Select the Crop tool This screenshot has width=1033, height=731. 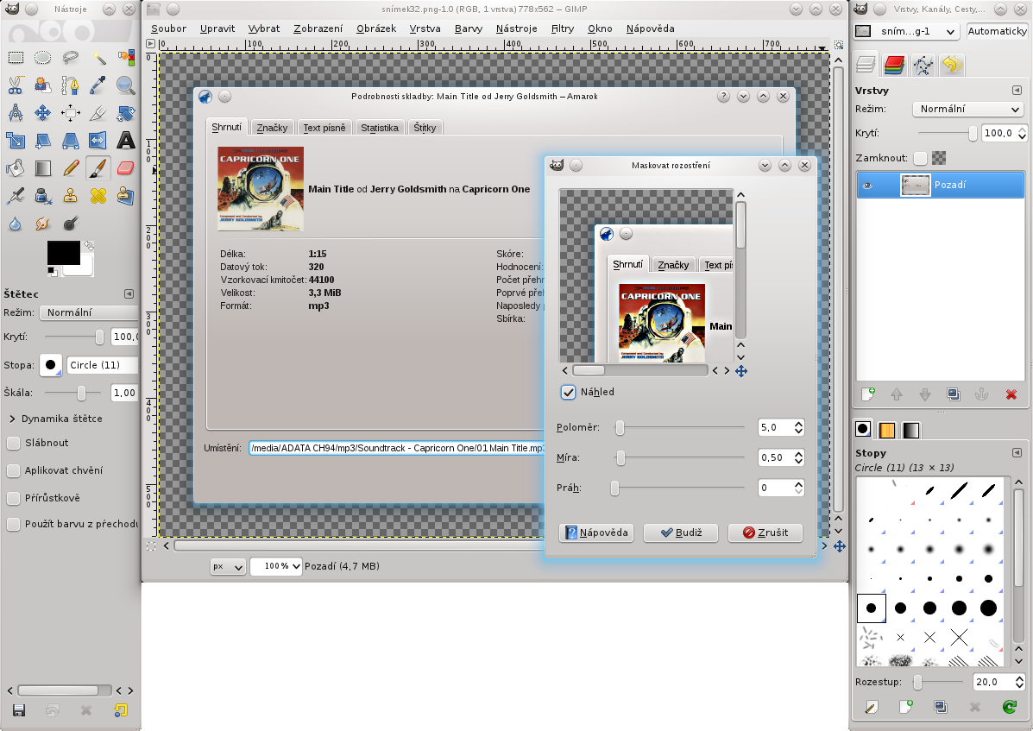[x=98, y=112]
